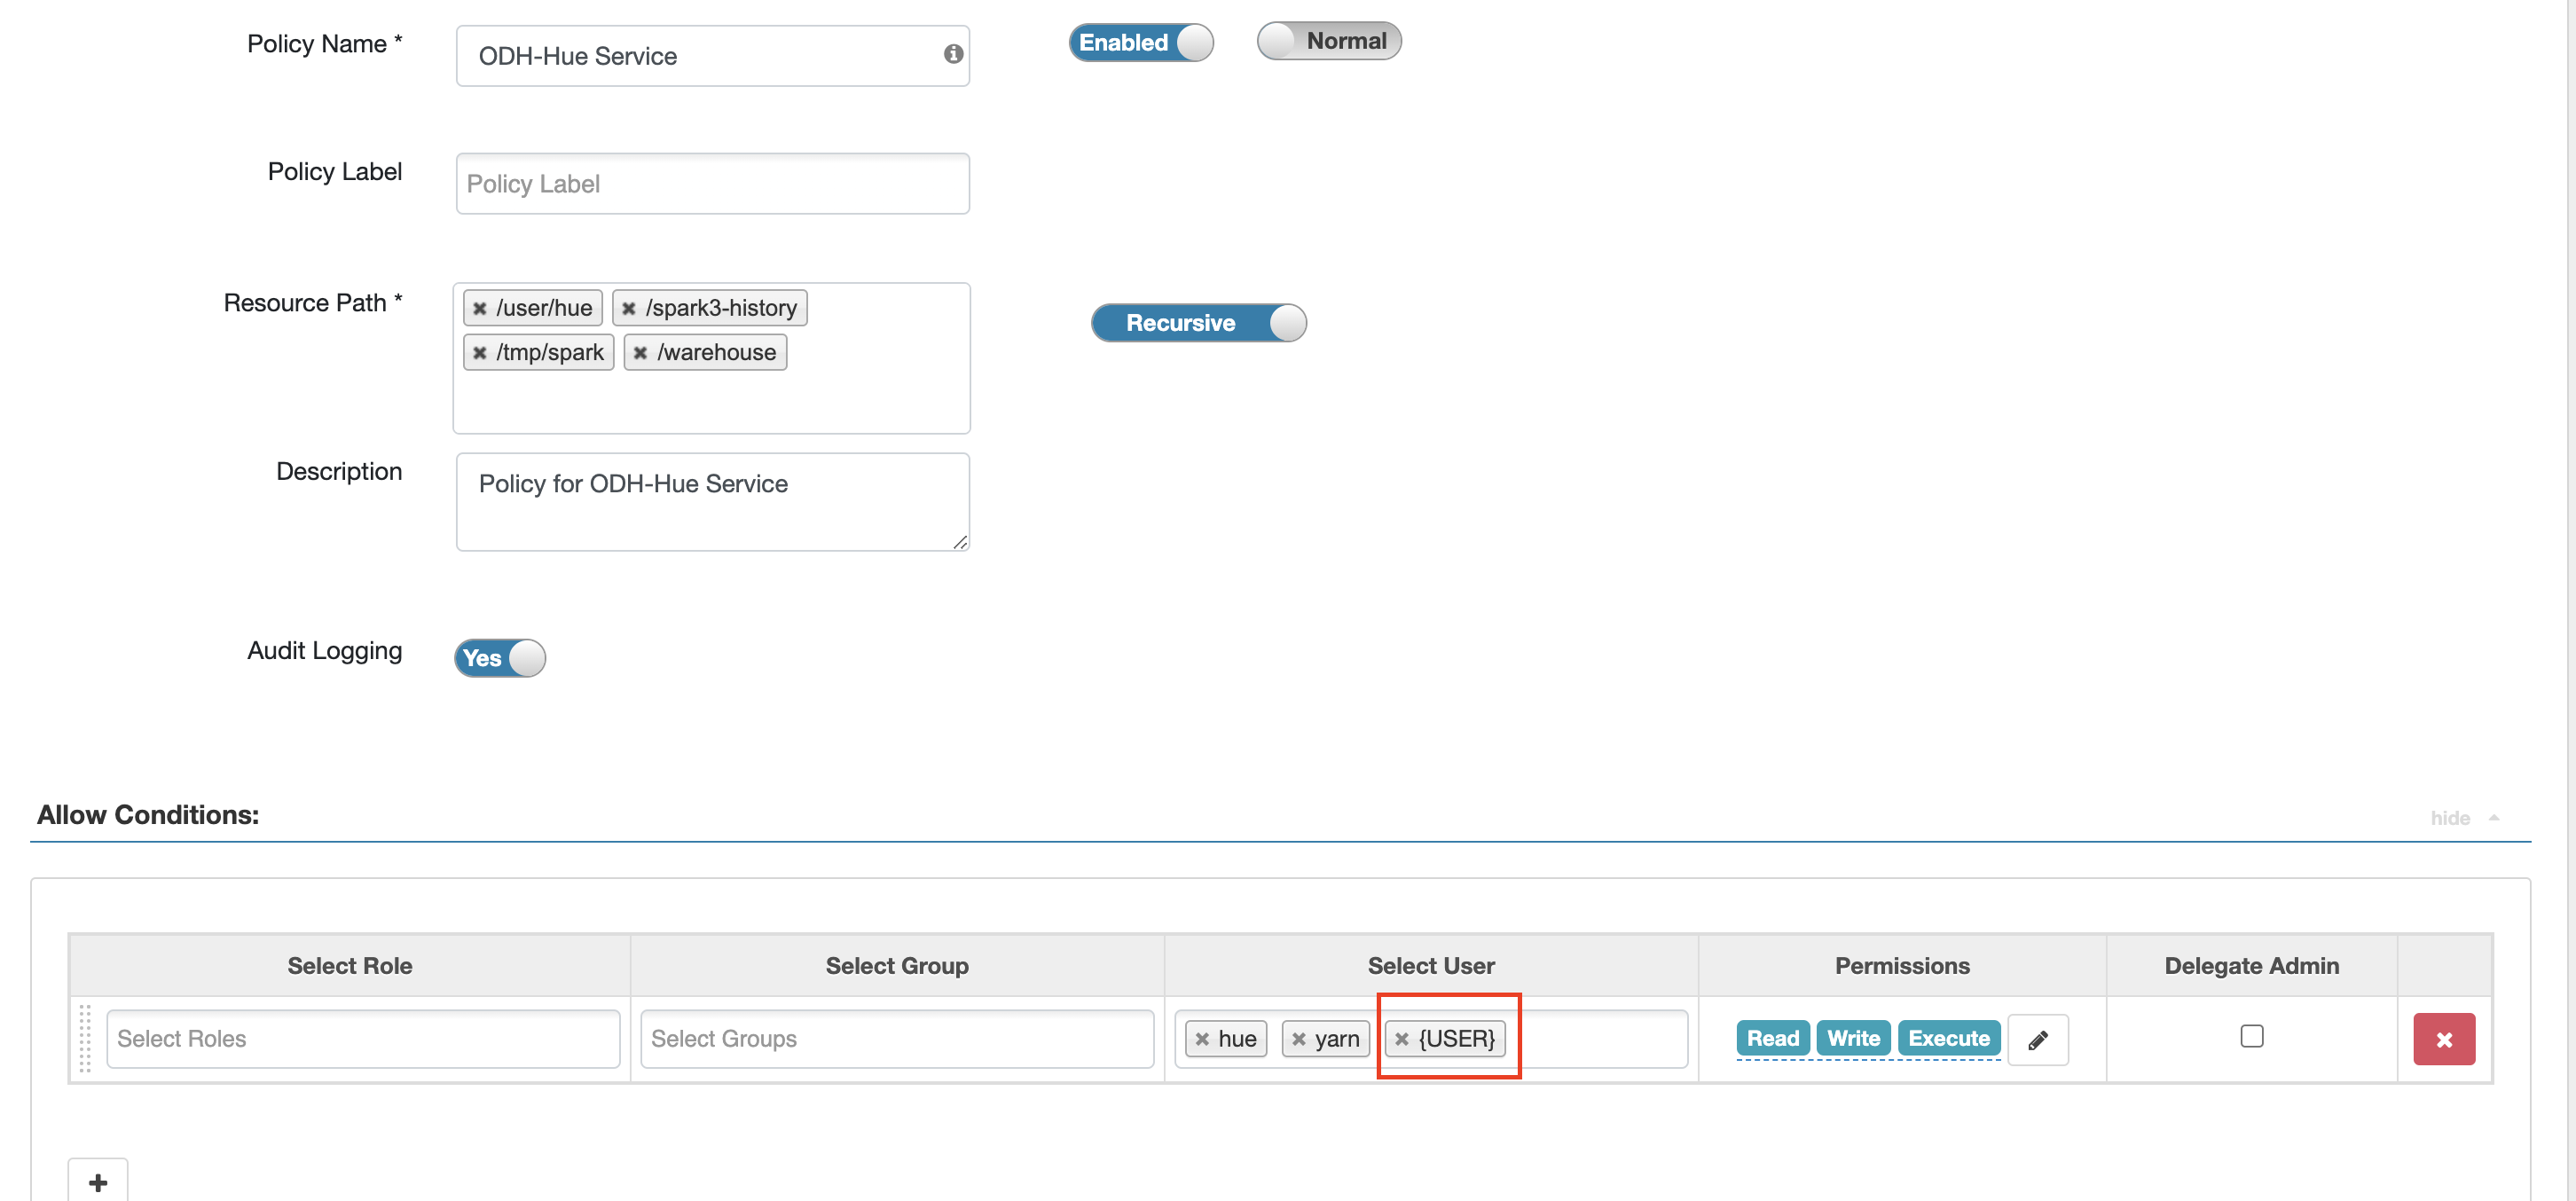The image size is (2576, 1201).
Task: Remove the /user/hue resource path tag
Action: (x=480, y=308)
